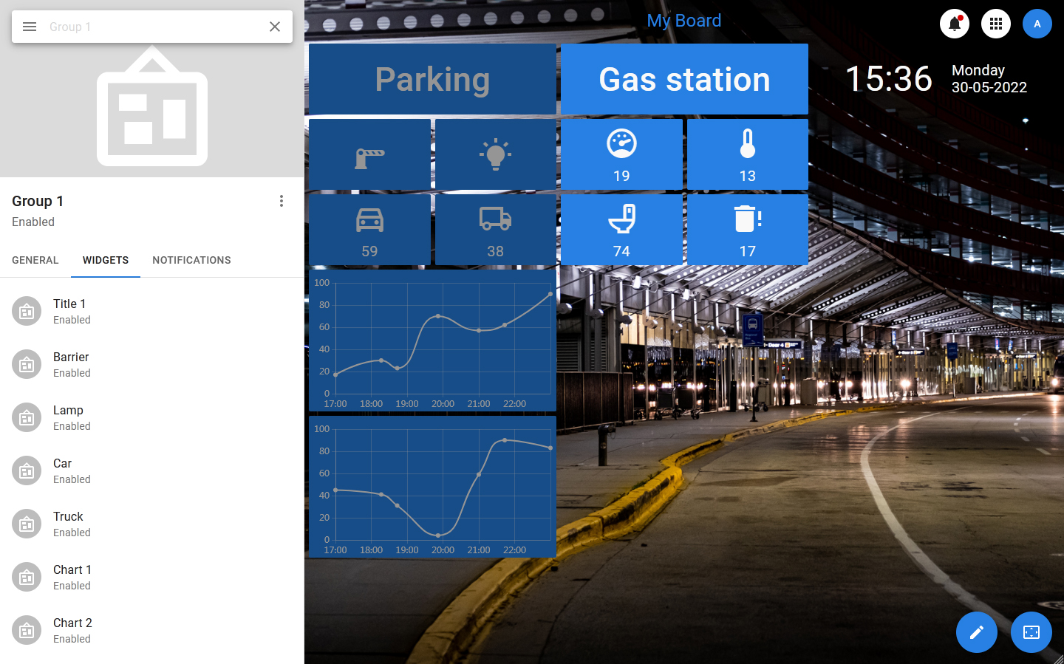The height and width of the screenshot is (664, 1064).
Task: Enter fullscreen mode with the bottom-right button
Action: 1031,632
